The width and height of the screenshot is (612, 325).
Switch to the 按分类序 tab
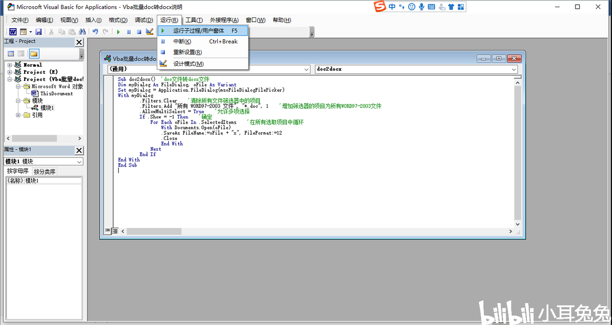(x=45, y=171)
